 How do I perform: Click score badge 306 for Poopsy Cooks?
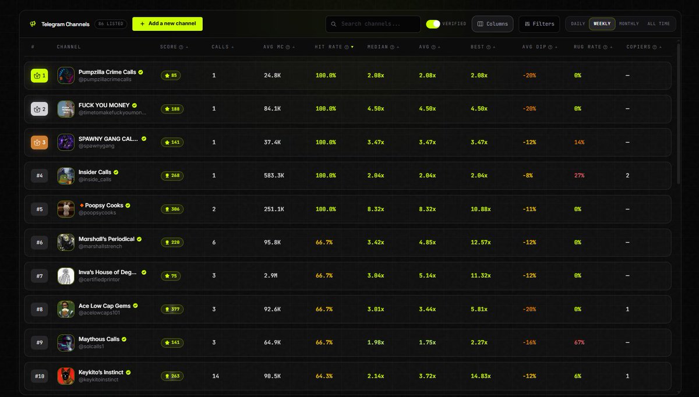[172, 209]
